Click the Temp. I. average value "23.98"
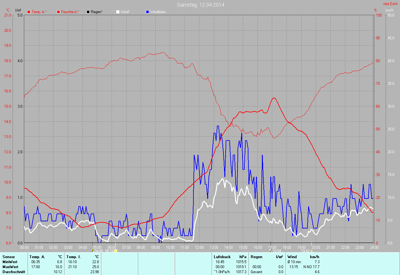 [x=94, y=272]
